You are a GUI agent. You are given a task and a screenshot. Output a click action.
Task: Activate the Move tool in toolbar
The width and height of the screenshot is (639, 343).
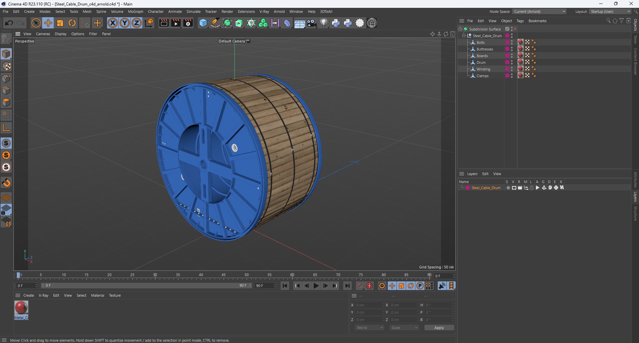point(48,23)
